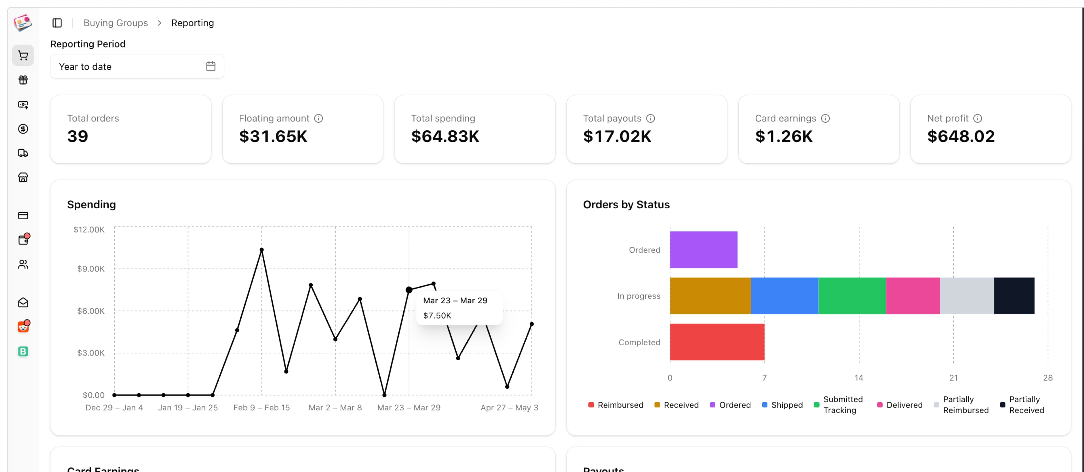
Task: Click the green Submitted Tracking bar segment
Action: point(852,296)
